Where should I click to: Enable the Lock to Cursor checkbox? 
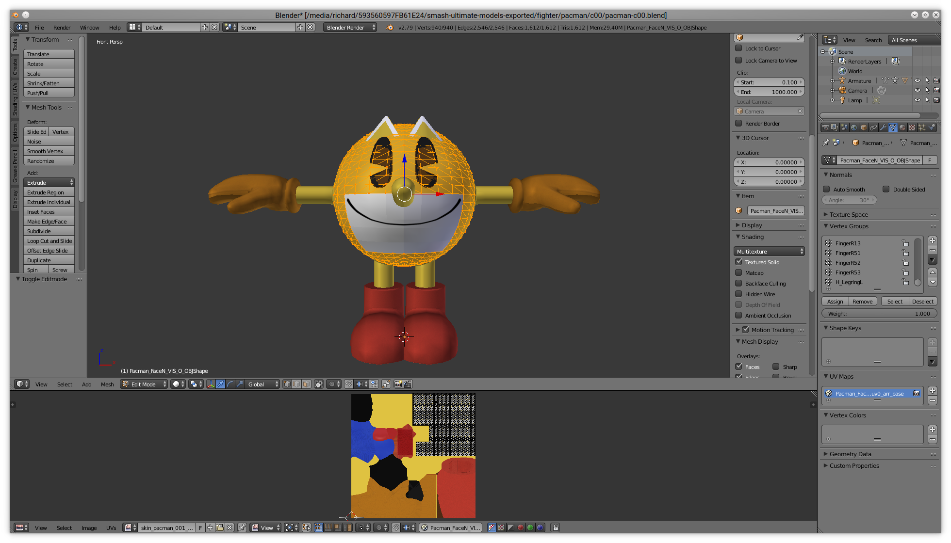click(738, 48)
